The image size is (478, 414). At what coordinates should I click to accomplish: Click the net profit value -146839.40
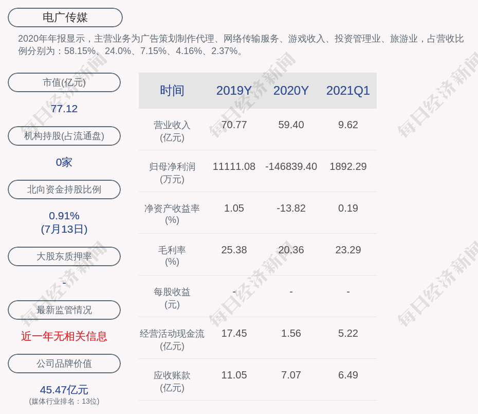click(x=291, y=166)
